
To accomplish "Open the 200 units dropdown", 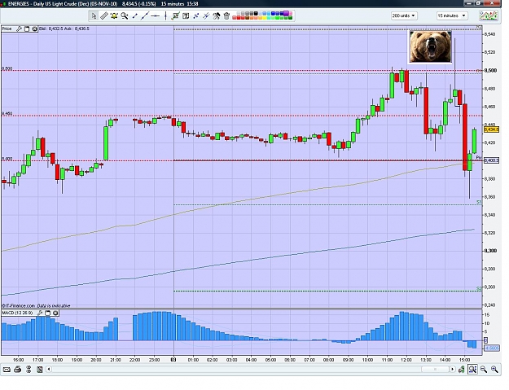I will point(404,15).
